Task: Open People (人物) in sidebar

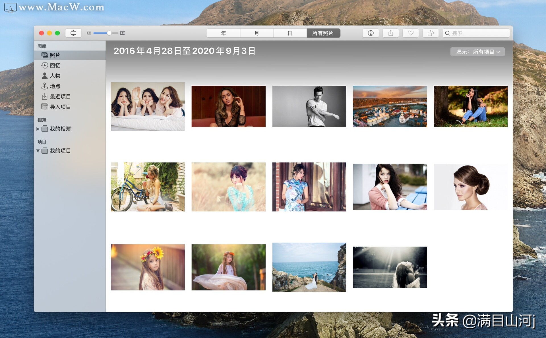Action: (x=55, y=76)
